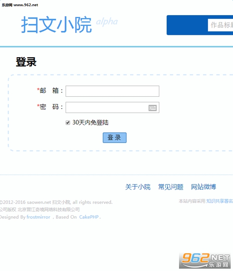The height and width of the screenshot is (271, 233).
Task: Click the alpha label beside the logo
Action: [x=107, y=22]
